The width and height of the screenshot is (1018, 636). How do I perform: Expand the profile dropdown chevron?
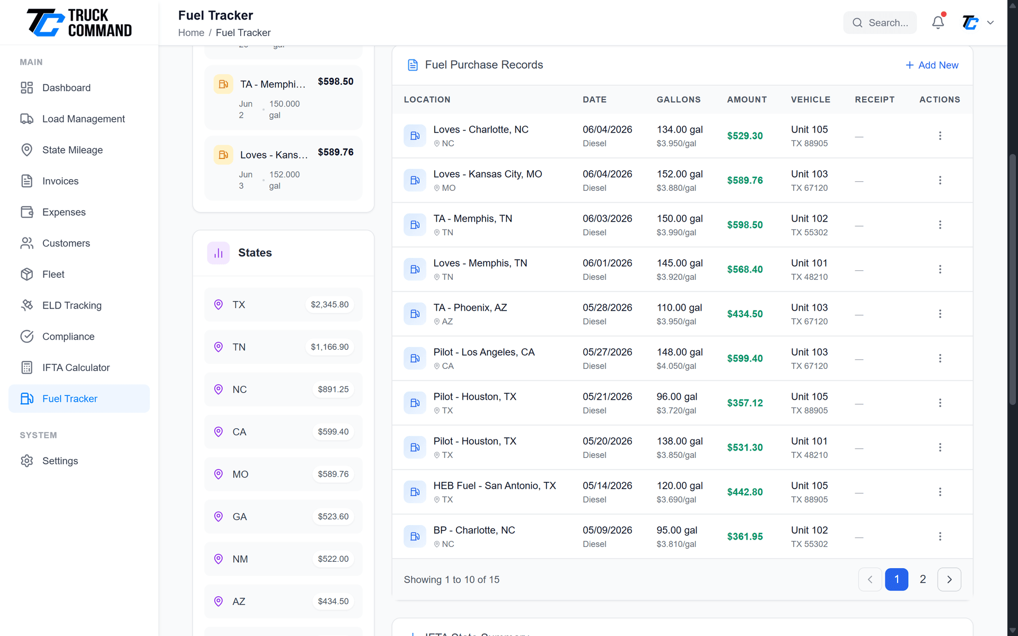[x=990, y=22]
